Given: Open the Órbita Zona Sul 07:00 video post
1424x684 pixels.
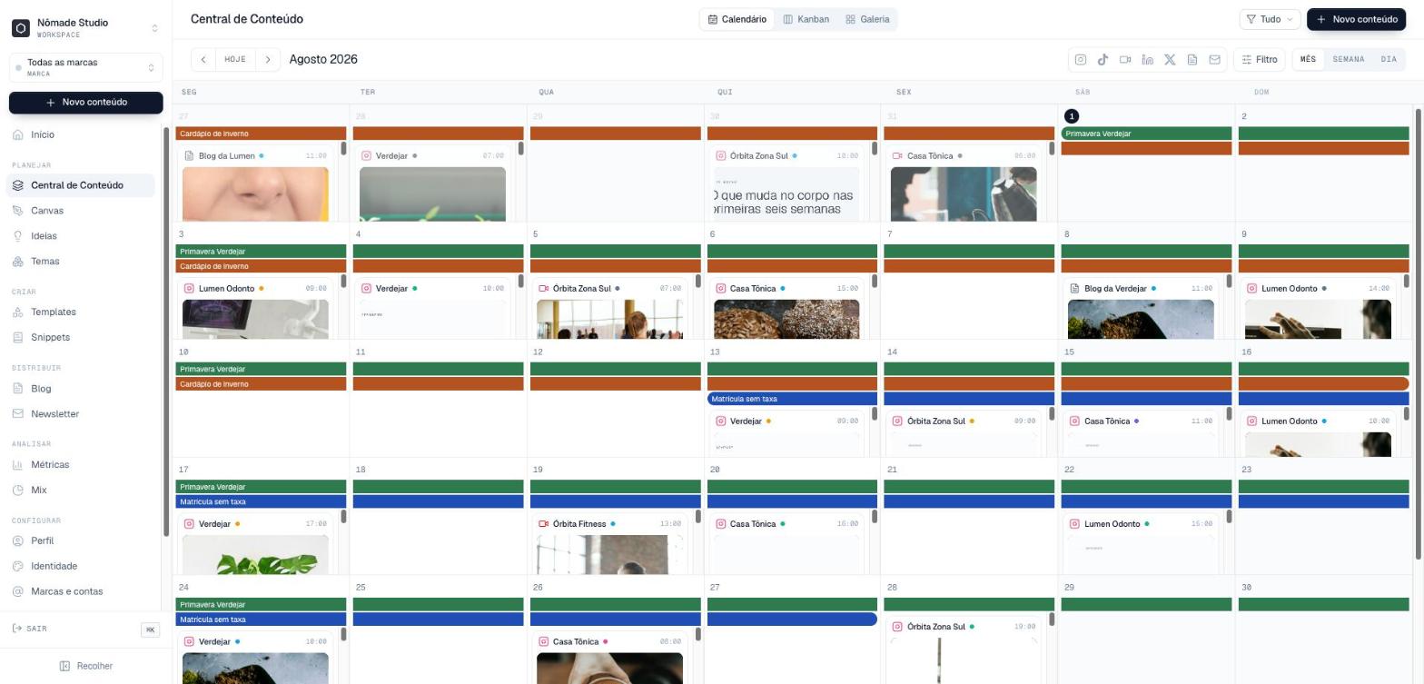Looking at the screenshot, I should click(x=609, y=309).
